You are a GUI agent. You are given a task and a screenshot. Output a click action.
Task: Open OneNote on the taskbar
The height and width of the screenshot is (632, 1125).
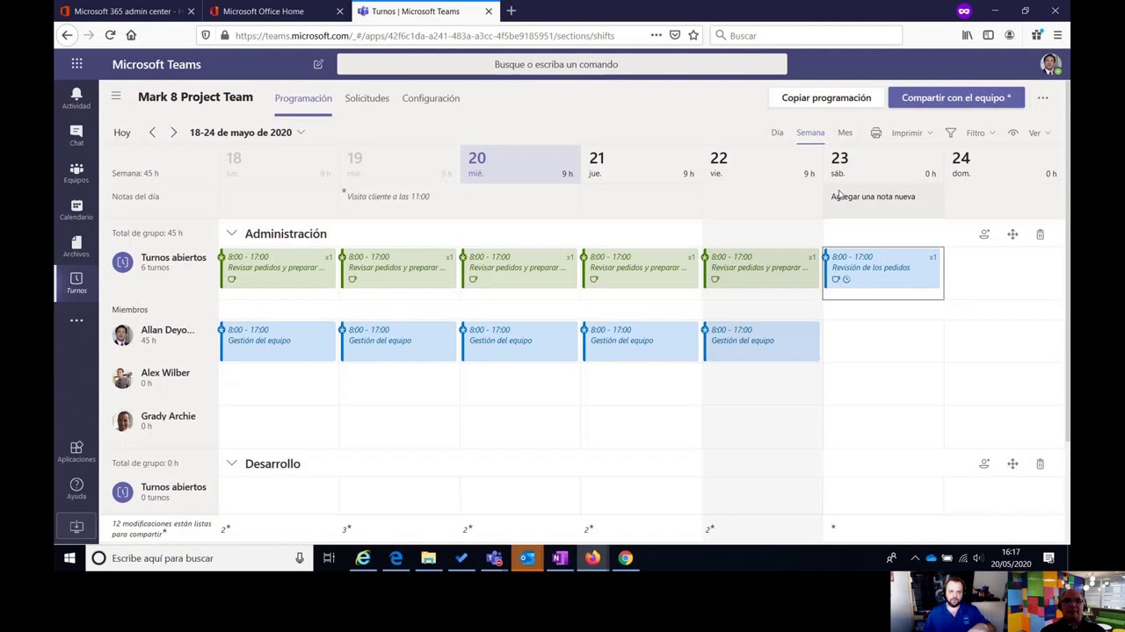(x=560, y=558)
